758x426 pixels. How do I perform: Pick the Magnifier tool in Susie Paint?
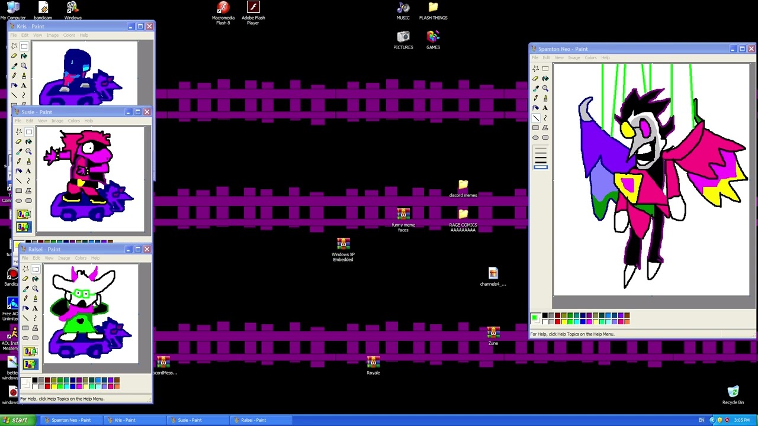coord(28,151)
